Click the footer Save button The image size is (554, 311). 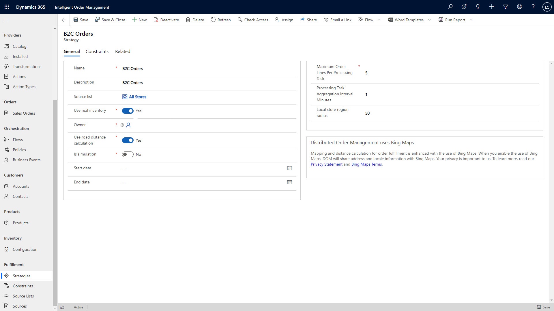pyautogui.click(x=543, y=307)
